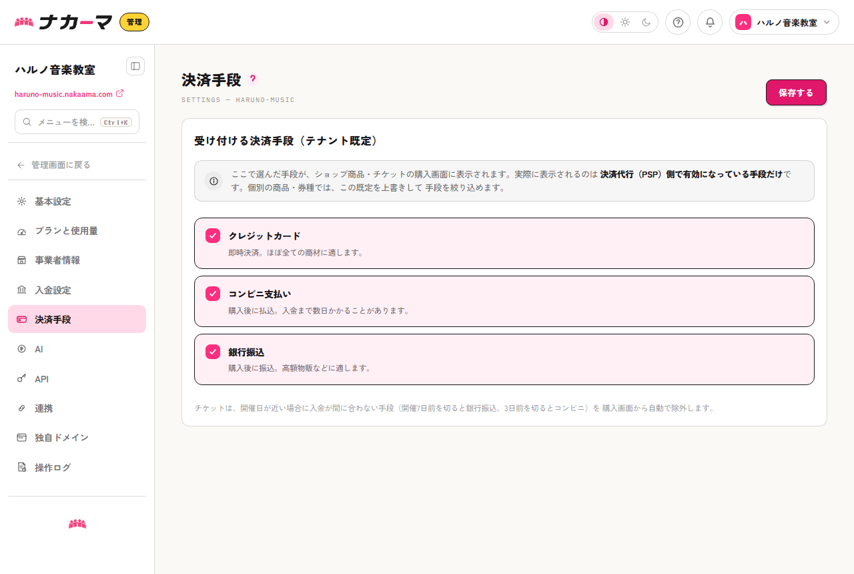Screen dimensions: 854x574
Task: Uncheck the コンビニ支払い checkbox
Action: pos(213,294)
